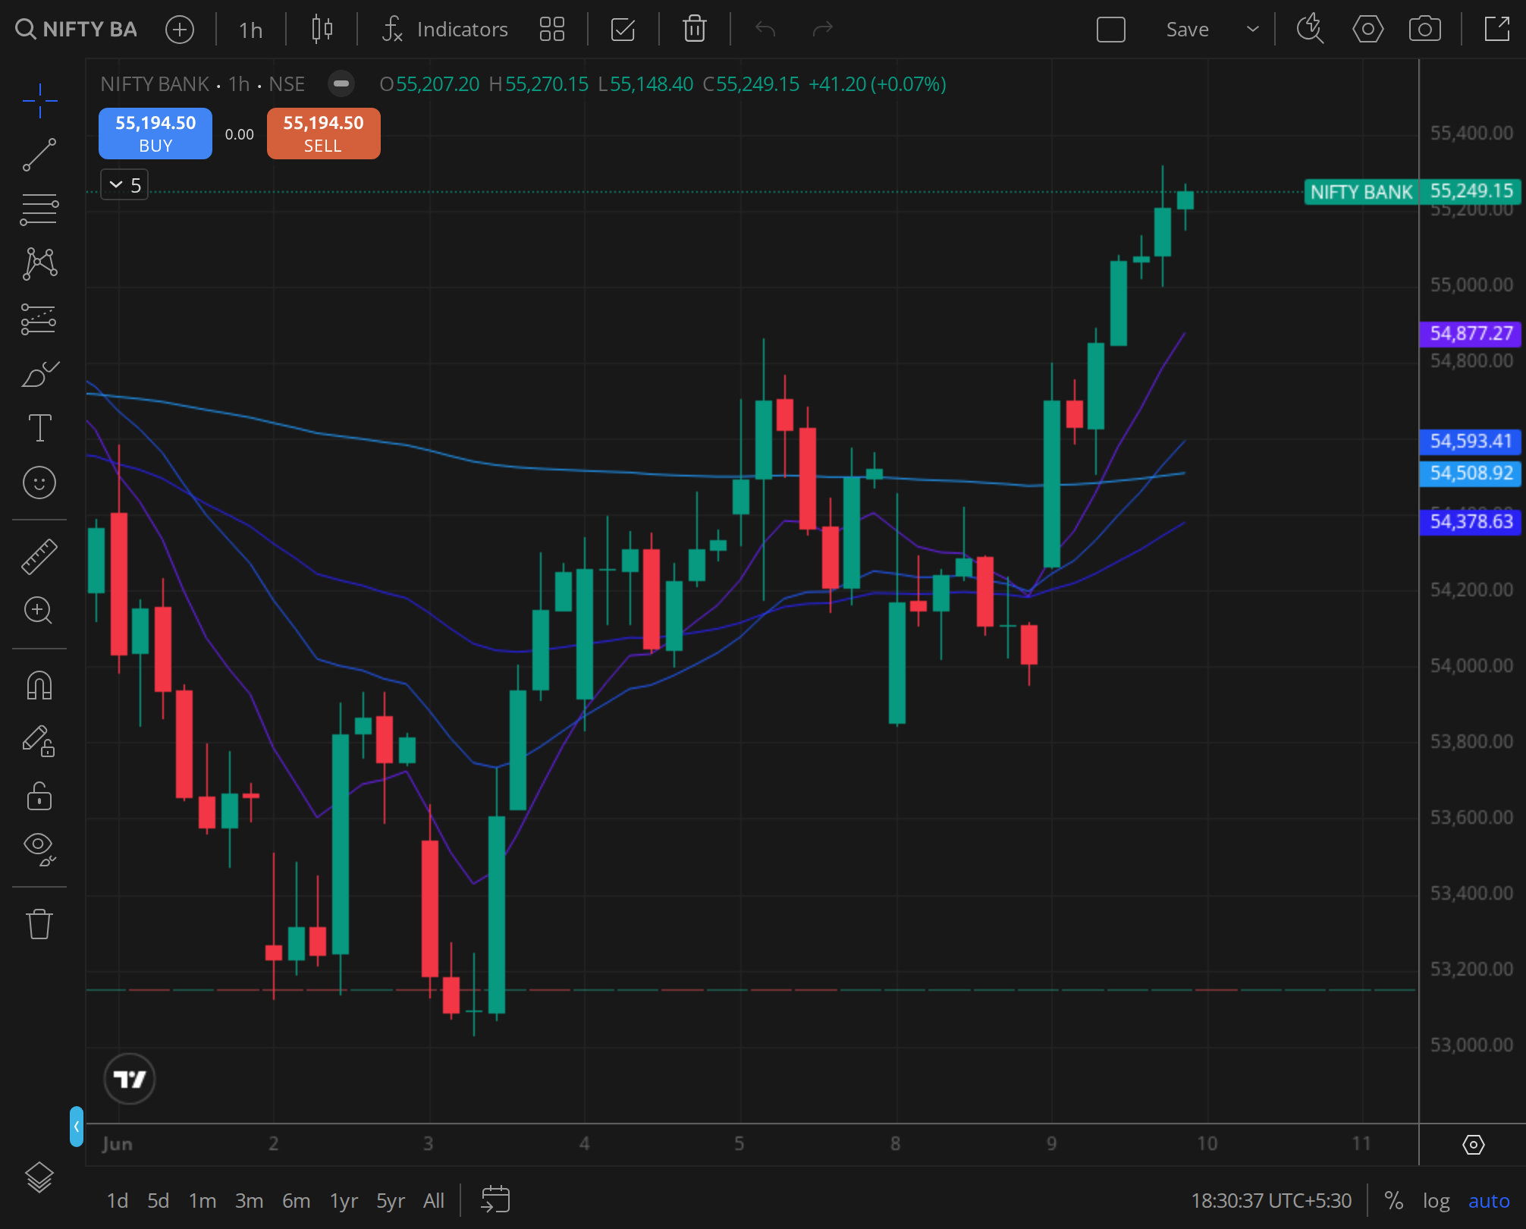This screenshot has height=1229, width=1526.
Task: Toggle stay in drawing mode
Action: pos(39,741)
